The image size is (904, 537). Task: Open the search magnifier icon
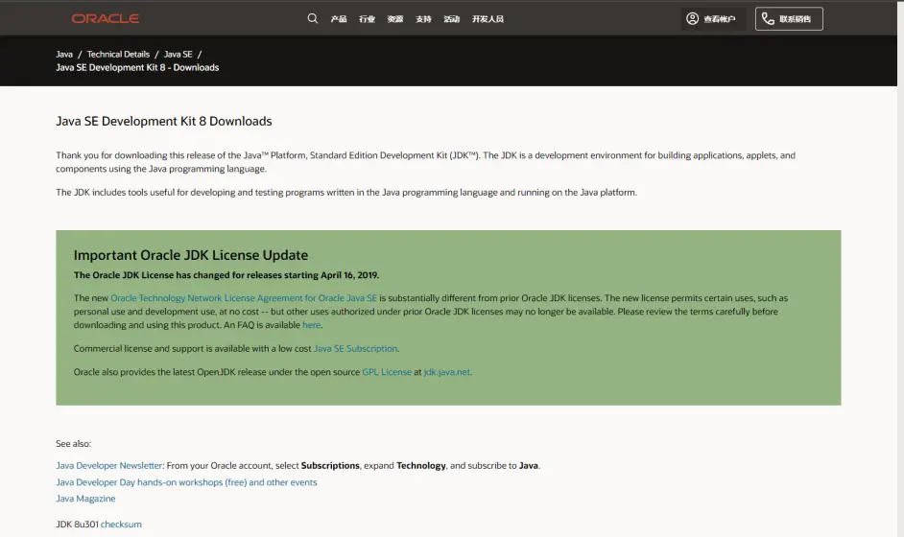pyautogui.click(x=313, y=18)
